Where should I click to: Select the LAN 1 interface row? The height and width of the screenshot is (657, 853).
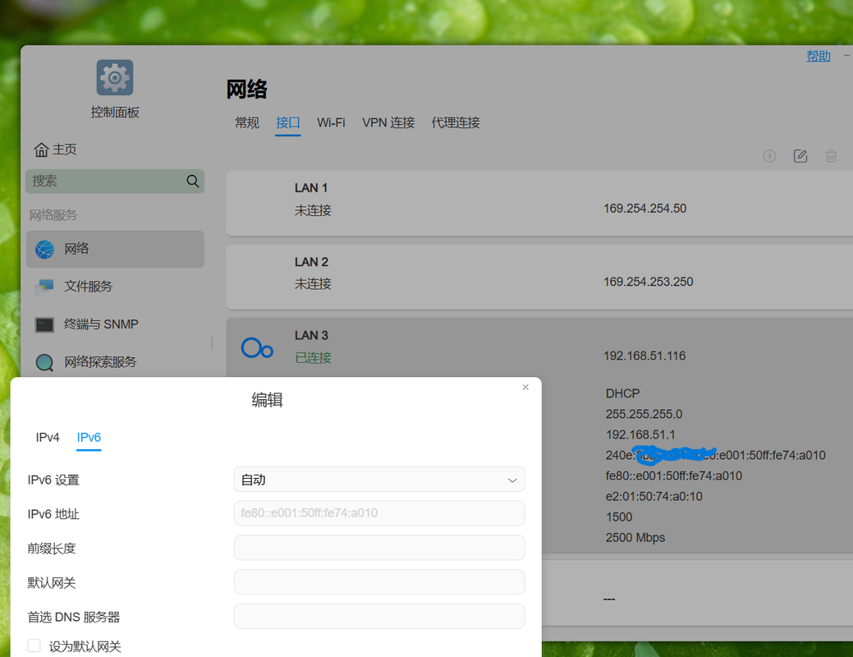tap(539, 203)
